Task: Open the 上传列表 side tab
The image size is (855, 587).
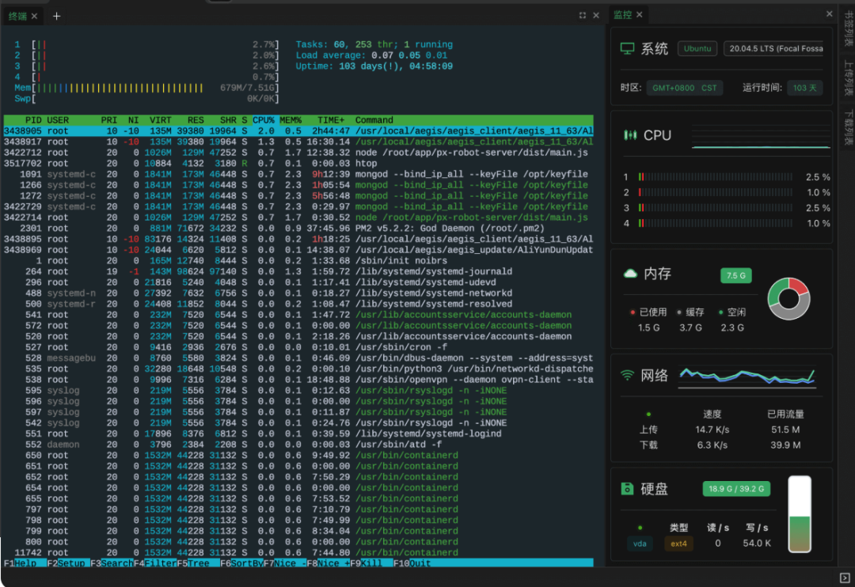Action: coord(847,79)
